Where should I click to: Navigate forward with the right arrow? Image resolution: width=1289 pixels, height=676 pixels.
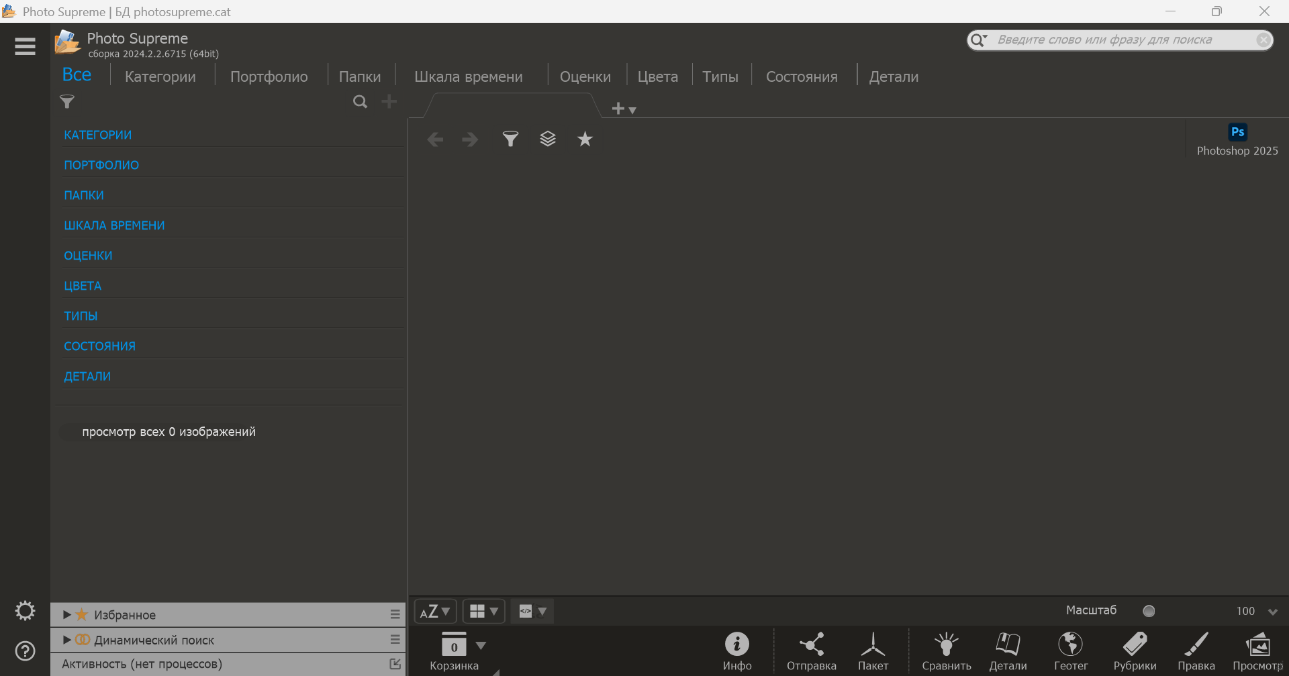470,139
